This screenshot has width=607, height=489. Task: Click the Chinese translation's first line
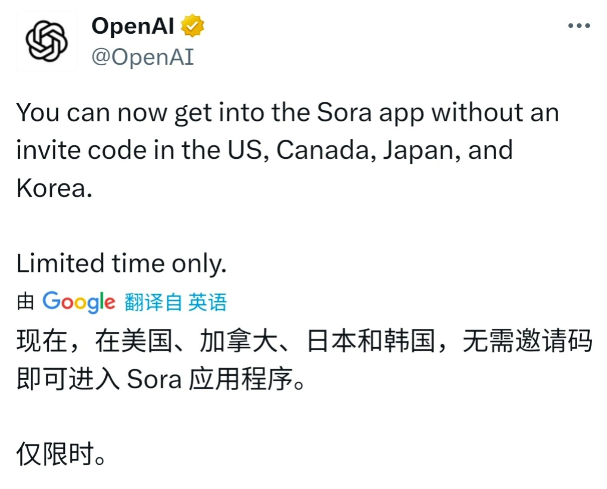click(x=304, y=341)
